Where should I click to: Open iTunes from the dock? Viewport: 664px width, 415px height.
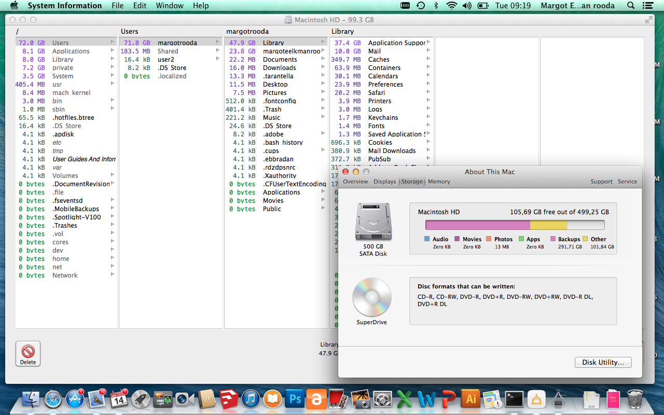pyautogui.click(x=251, y=399)
